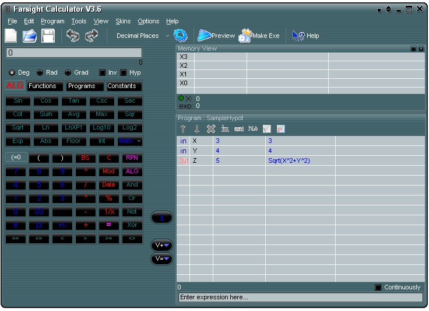
Task: Click the red C clear button
Action: click(x=108, y=158)
